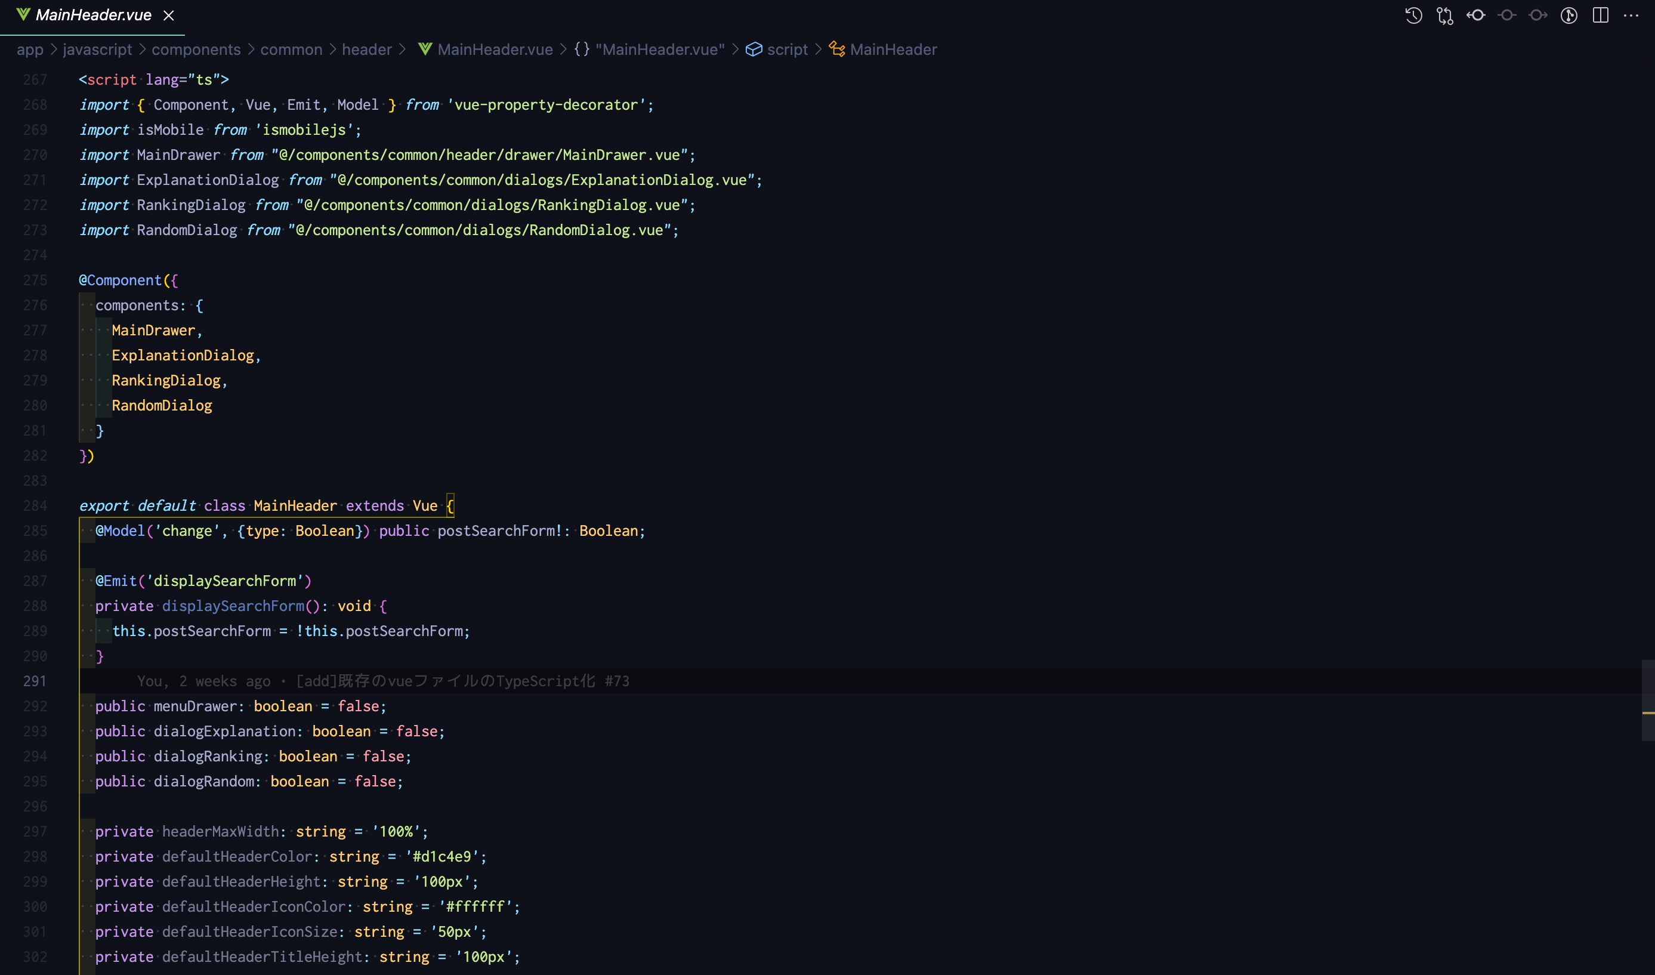The width and height of the screenshot is (1655, 975).
Task: Open the components breadcrumb dropdown
Action: pos(195,50)
